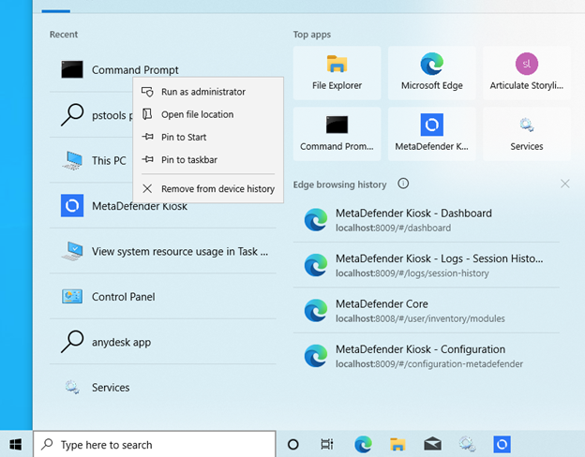Dismiss the Edge browsing history section
The height and width of the screenshot is (457, 585).
click(565, 184)
